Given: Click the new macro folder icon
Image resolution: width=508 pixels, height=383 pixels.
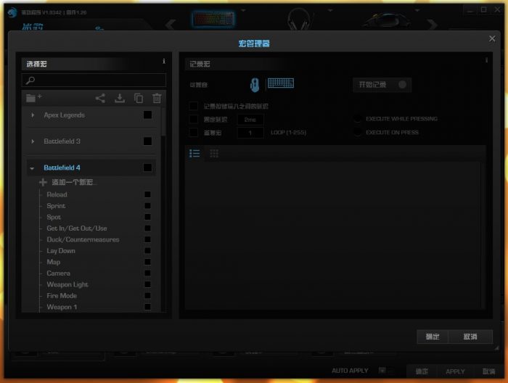Looking at the screenshot, I should coord(33,98).
